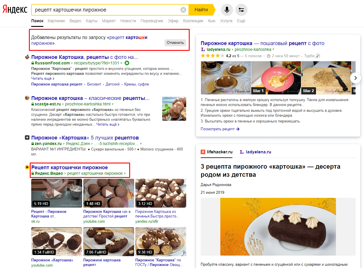Open search settings sliders icon
The width and height of the screenshot is (364, 268).
[x=241, y=10]
